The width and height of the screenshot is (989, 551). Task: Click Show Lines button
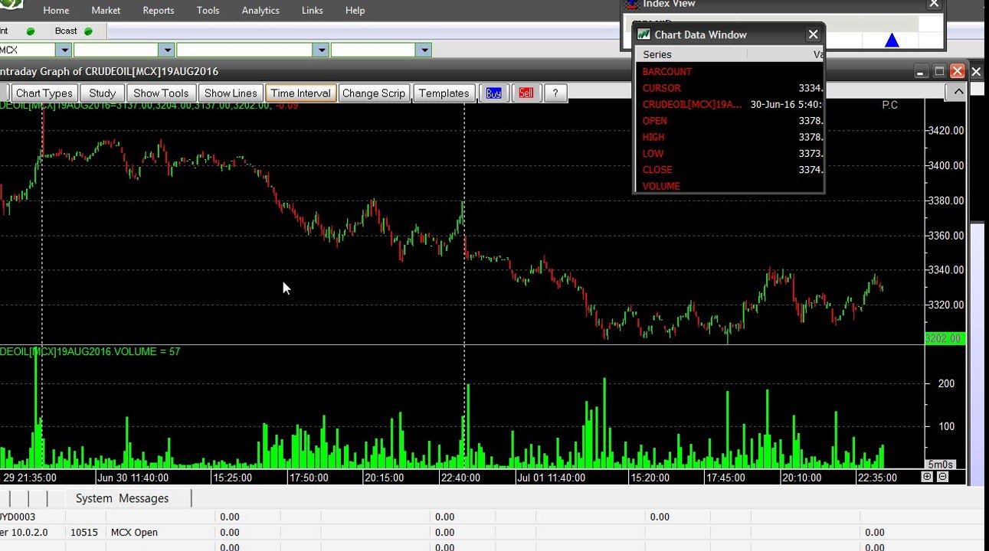pyautogui.click(x=231, y=93)
